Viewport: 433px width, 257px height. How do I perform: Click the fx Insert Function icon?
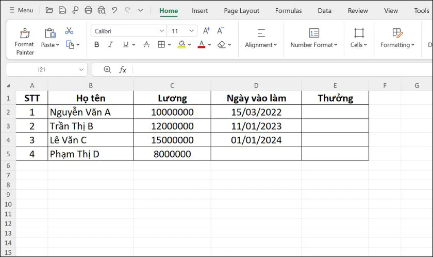coord(123,70)
